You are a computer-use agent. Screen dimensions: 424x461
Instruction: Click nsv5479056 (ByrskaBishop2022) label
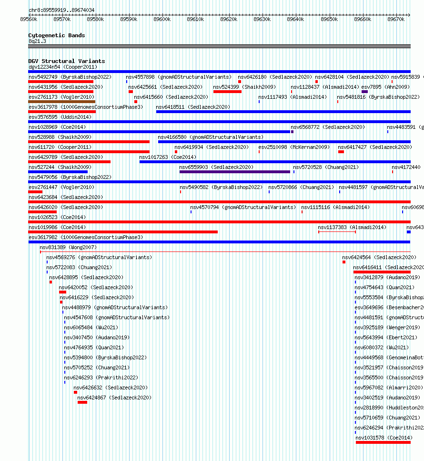click(70, 177)
